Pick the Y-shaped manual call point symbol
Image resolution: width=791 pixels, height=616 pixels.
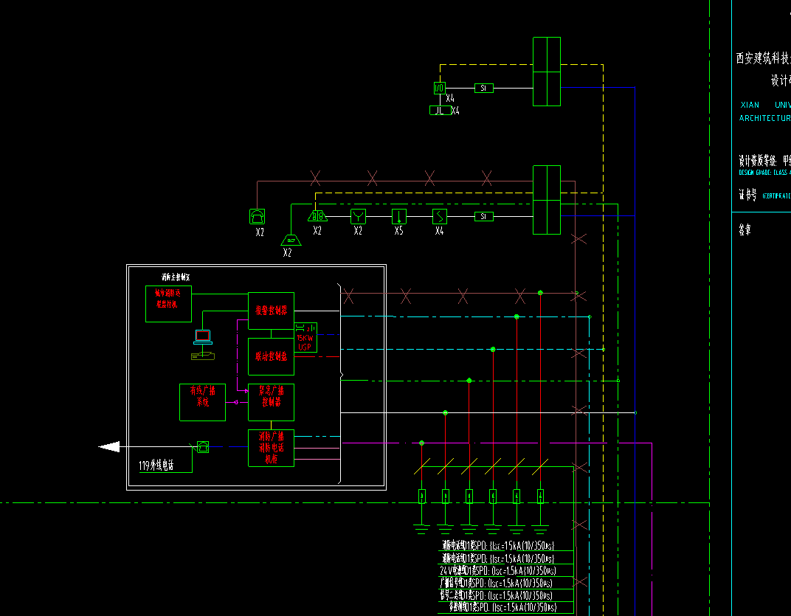(358, 216)
